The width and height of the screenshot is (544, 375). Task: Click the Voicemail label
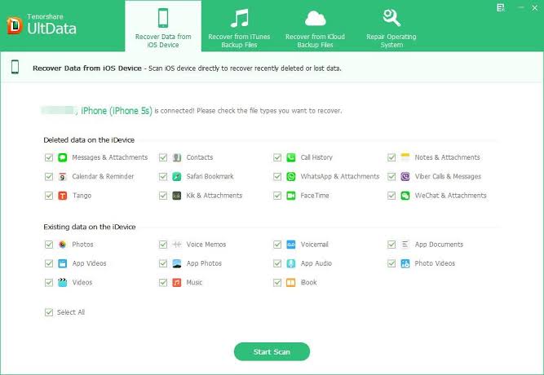[314, 245]
